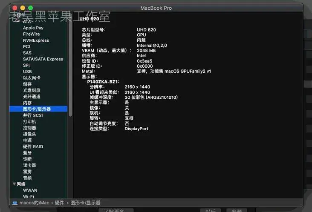
Task: Click the computer icon in path bar
Action: 15,203
